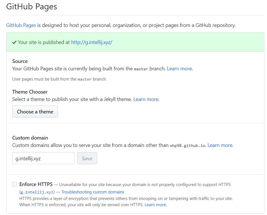Open g.intellij.xyz link in HTTPS notice

(x=37, y=192)
